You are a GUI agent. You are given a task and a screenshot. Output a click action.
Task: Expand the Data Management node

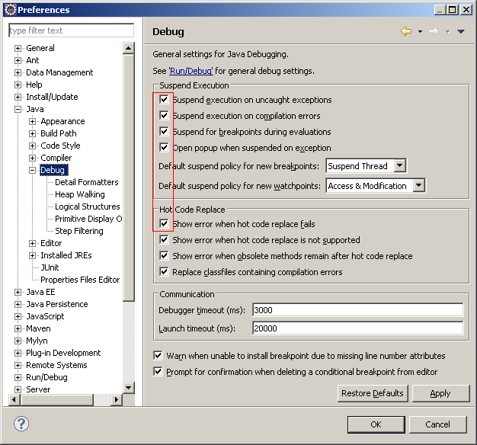[x=18, y=72]
